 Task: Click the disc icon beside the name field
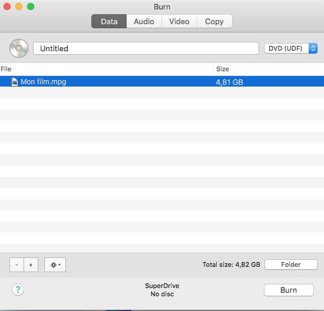(19, 48)
